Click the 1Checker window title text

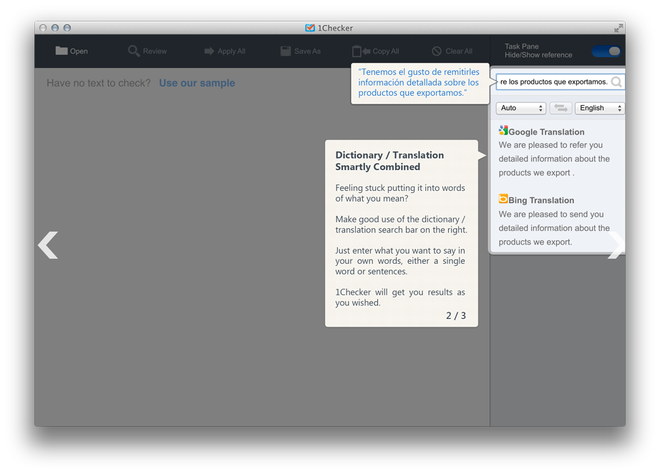(x=335, y=28)
